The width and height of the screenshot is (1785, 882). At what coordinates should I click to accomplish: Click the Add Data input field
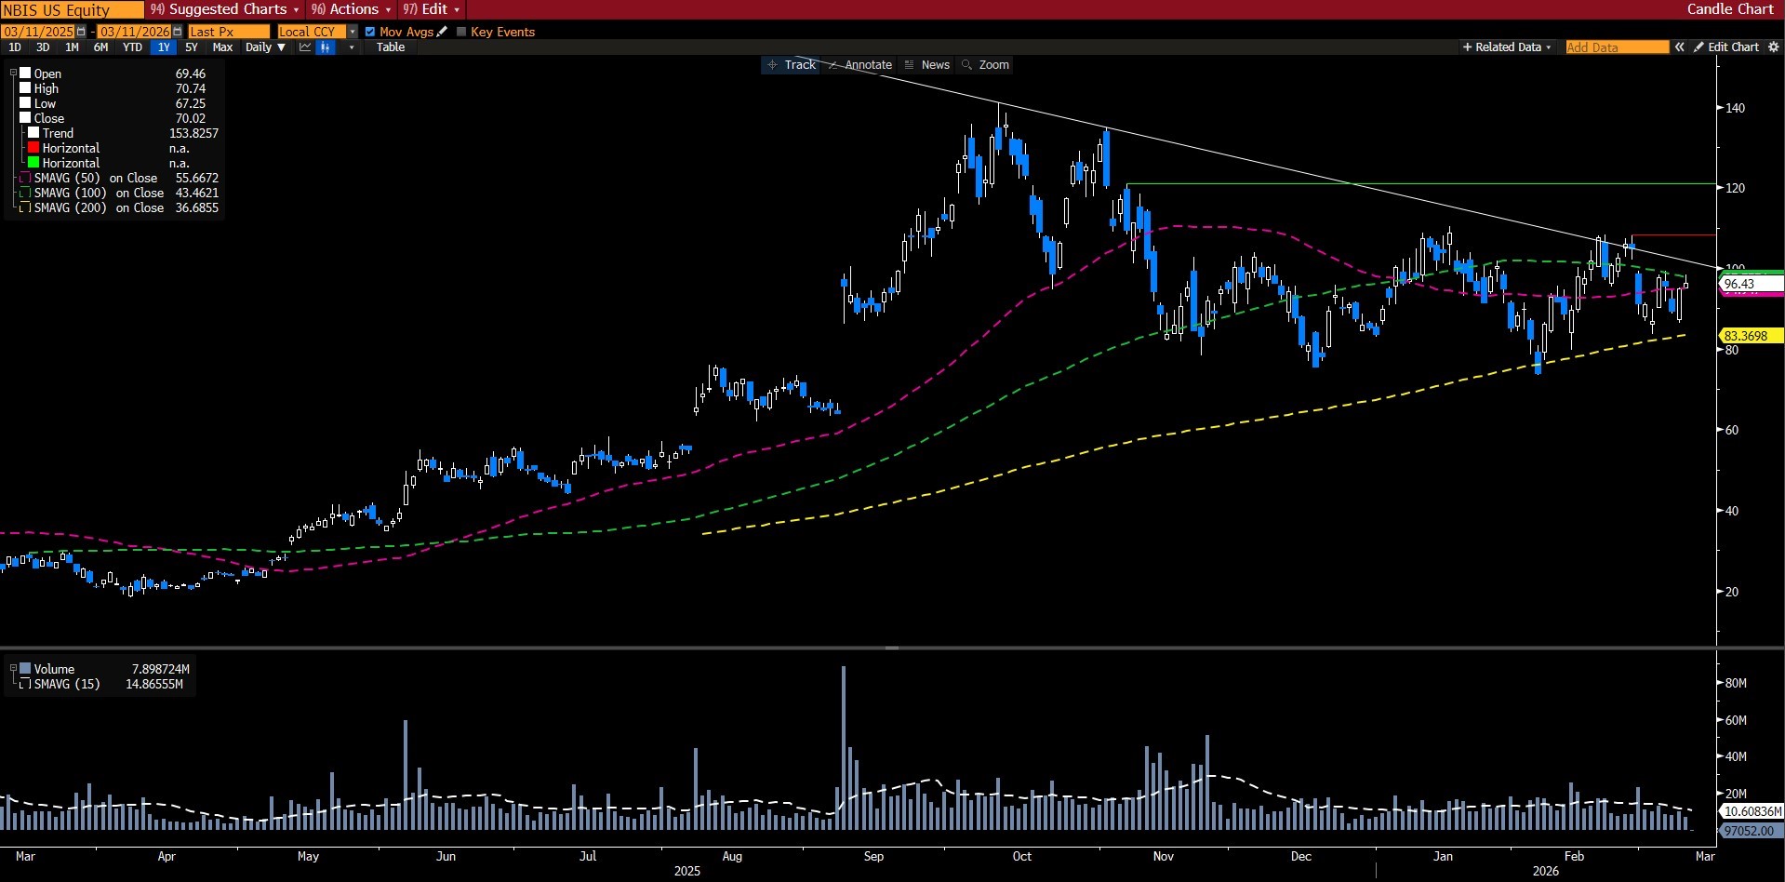[x=1617, y=47]
